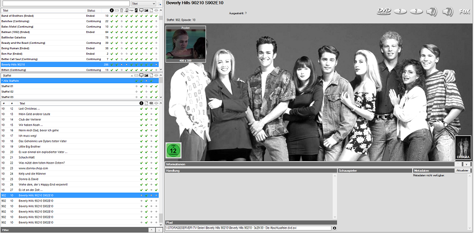
Task: Click series list scrollbar up arrow
Action: pyautogui.click(x=161, y=10)
